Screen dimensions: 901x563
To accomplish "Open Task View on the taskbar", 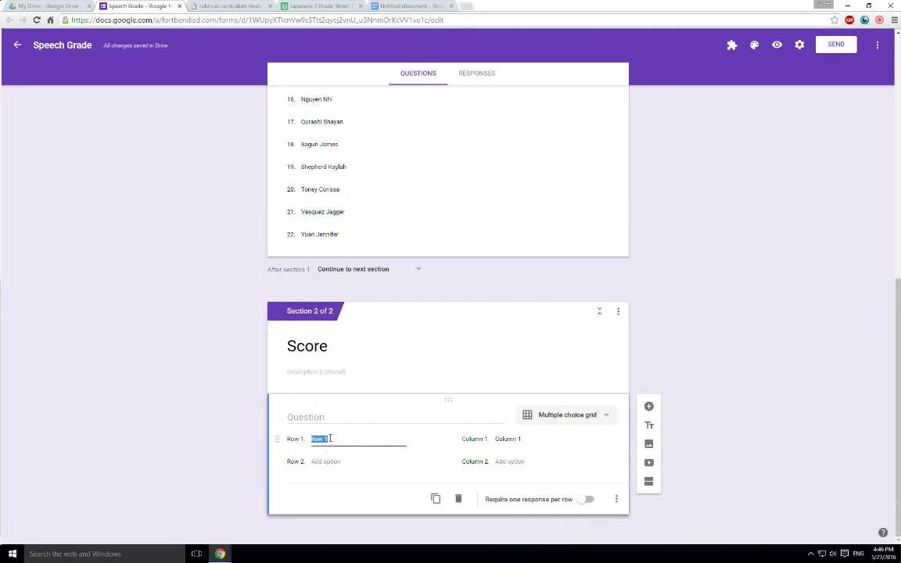I will pyautogui.click(x=196, y=554).
